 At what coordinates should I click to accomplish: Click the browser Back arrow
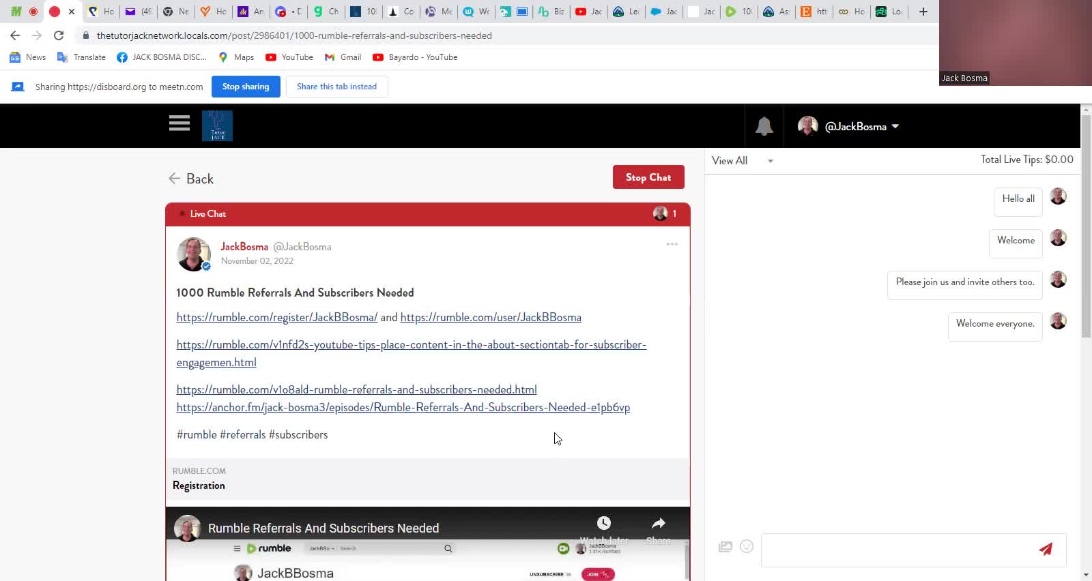[15, 35]
